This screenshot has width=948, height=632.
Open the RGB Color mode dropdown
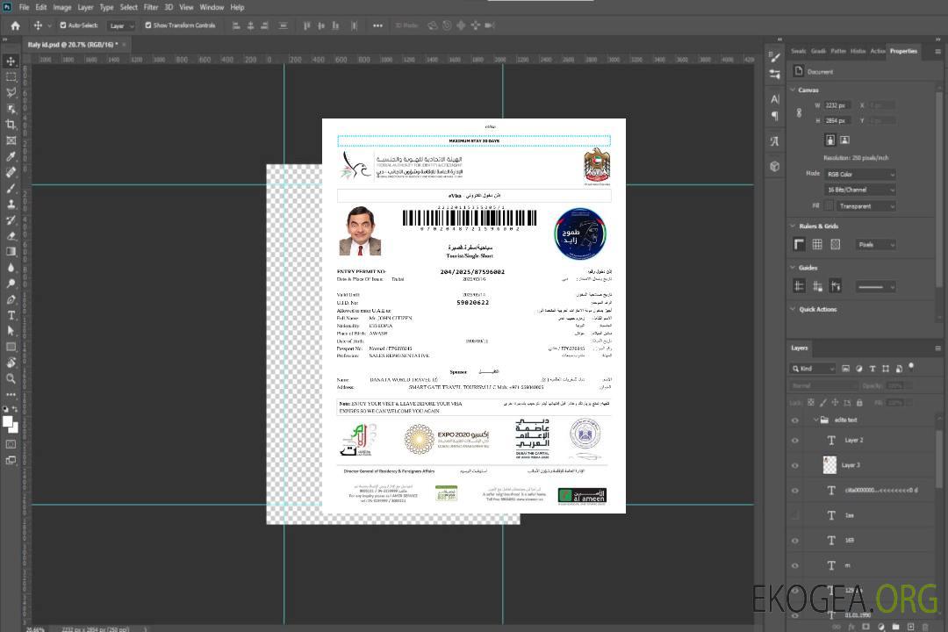[x=859, y=174]
